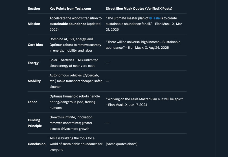Click the "Optimus humanoid robots handle" cell
The height and width of the screenshot is (157, 228).
point(75,96)
